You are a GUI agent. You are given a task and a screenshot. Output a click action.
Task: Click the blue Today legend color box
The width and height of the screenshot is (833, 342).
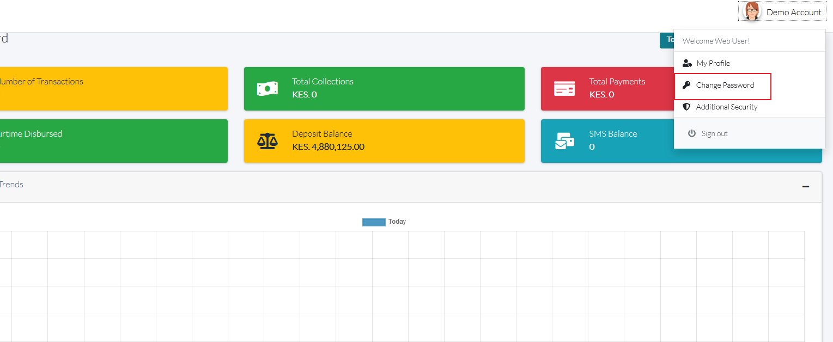[374, 222]
